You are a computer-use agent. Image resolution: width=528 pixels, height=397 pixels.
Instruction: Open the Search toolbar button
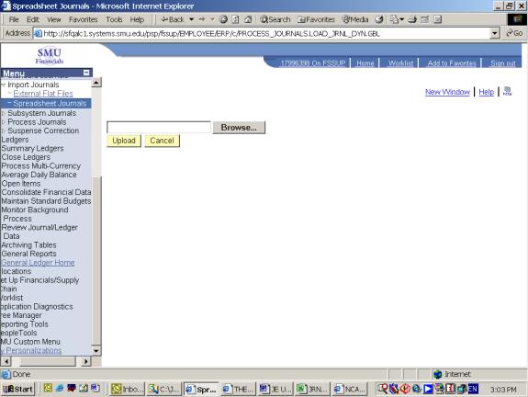275,19
